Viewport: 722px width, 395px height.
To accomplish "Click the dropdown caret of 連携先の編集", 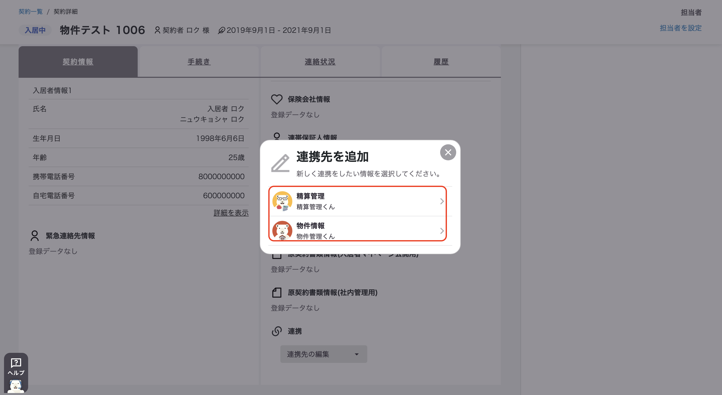I will click(x=356, y=354).
